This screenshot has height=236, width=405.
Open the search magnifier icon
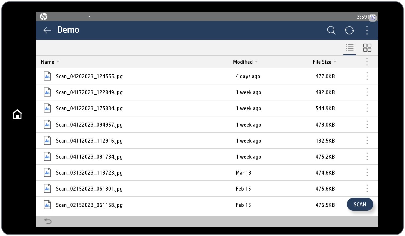click(x=331, y=30)
